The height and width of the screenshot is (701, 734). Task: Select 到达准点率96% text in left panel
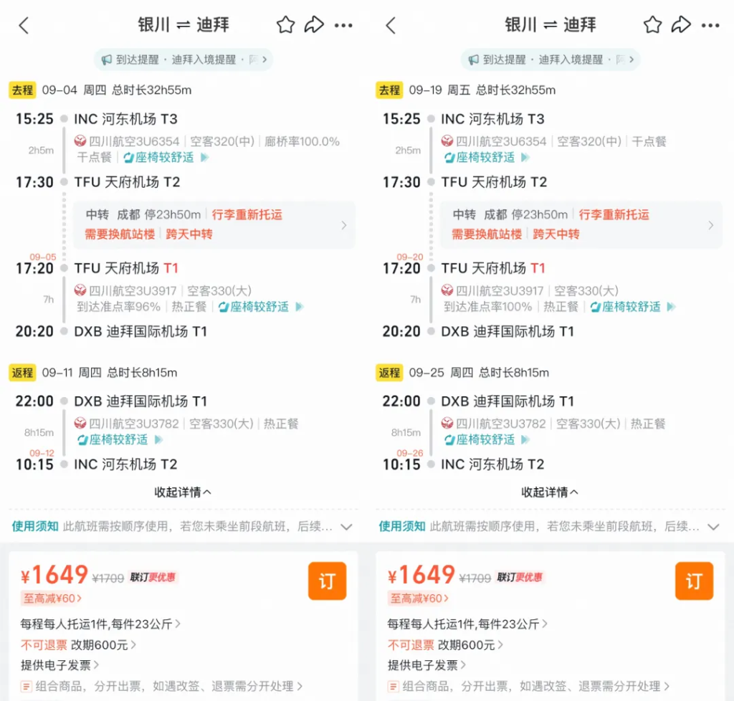pos(118,307)
